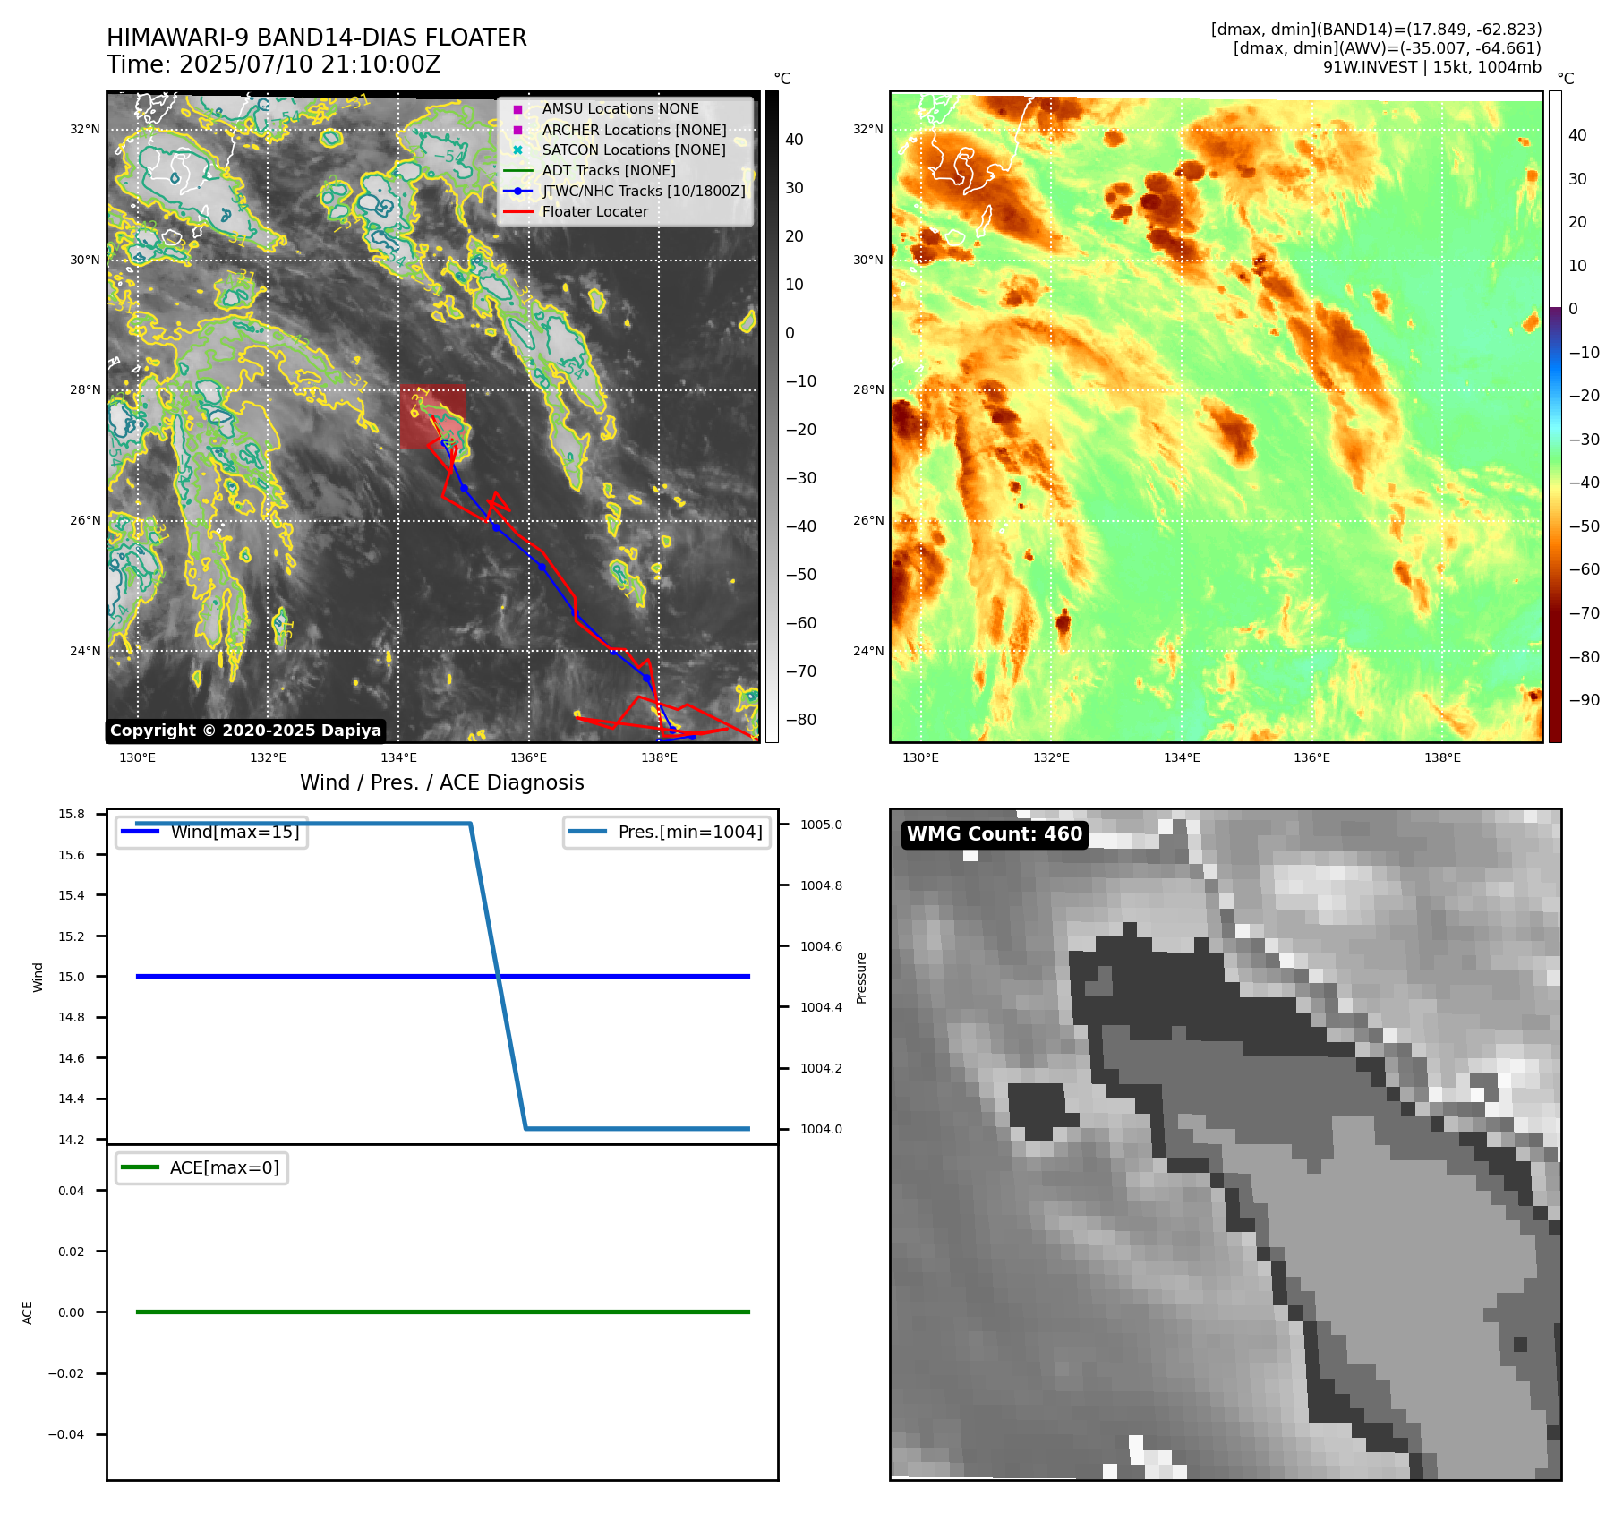Click the 'Pres.[min=1004]' legend text

(x=690, y=832)
